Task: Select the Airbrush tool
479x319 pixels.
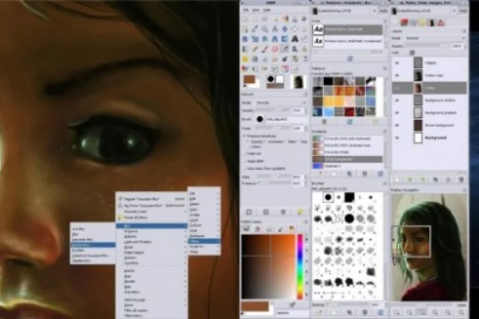Action: 286,49
